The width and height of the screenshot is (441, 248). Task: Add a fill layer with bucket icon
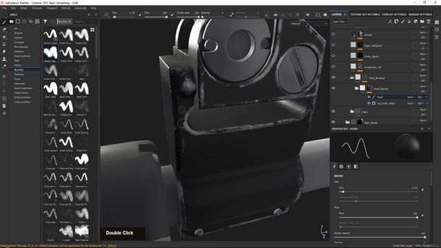click(x=409, y=21)
